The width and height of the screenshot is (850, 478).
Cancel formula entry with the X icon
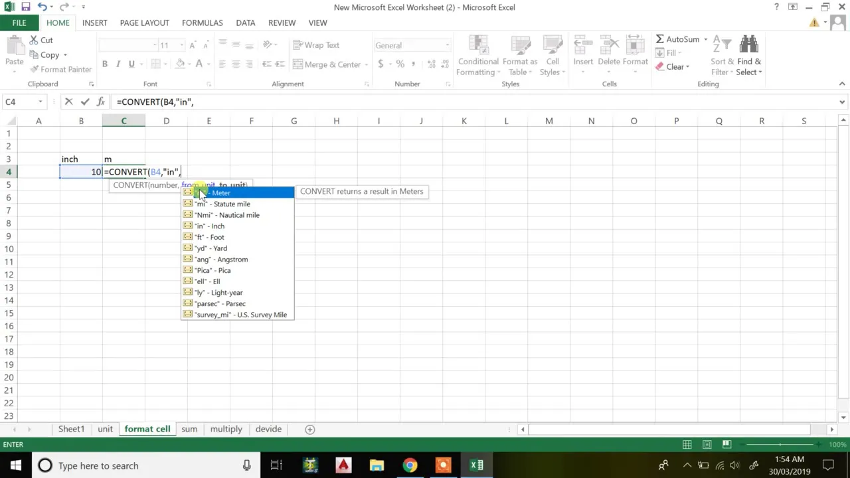(68, 102)
